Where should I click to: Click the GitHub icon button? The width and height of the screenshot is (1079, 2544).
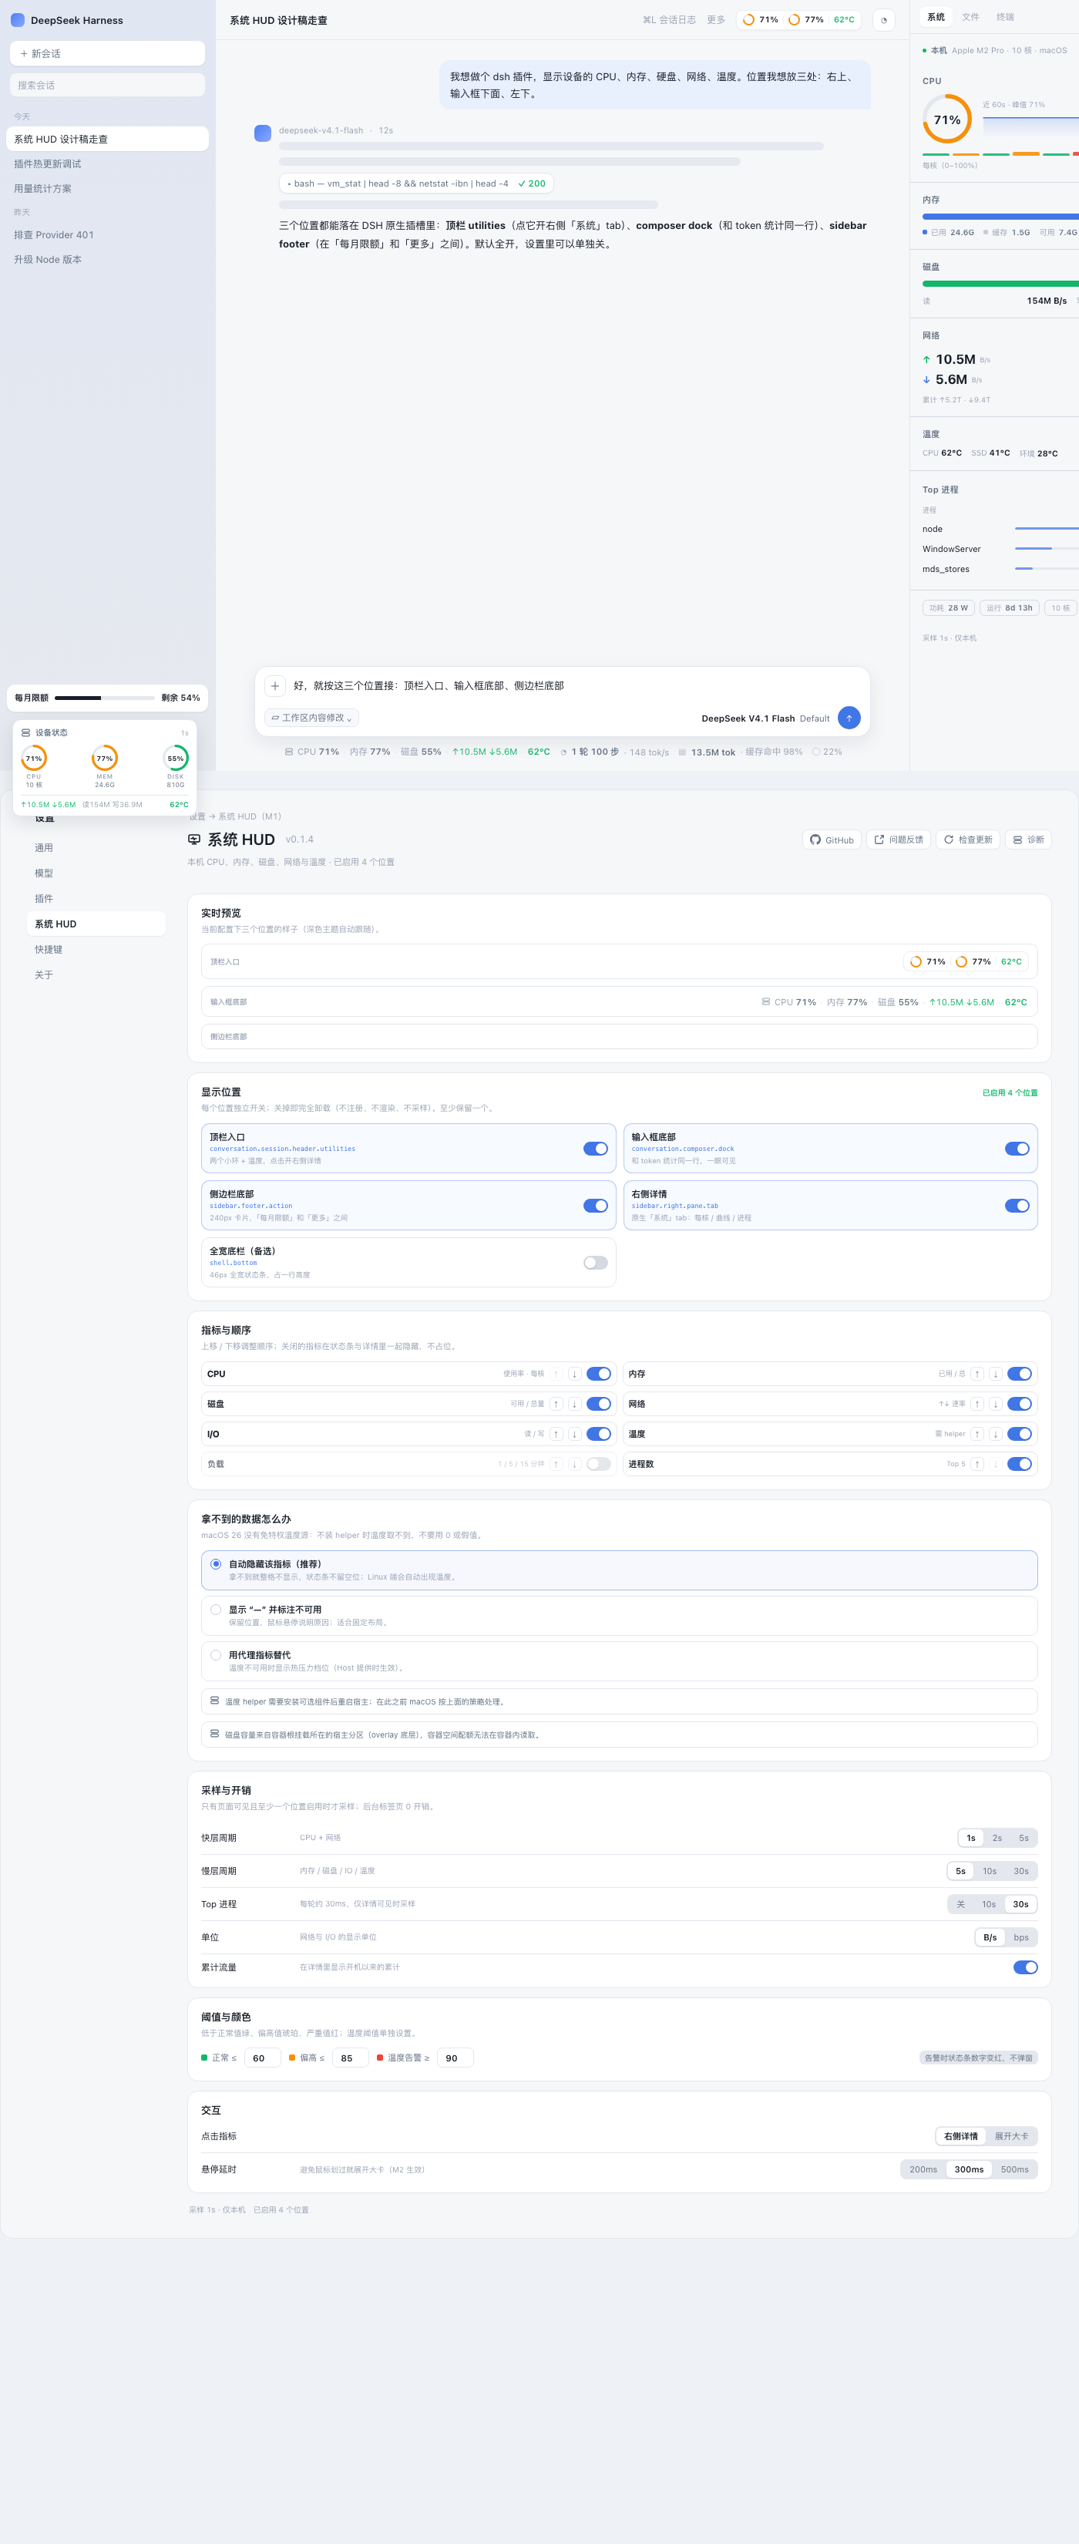click(x=831, y=840)
